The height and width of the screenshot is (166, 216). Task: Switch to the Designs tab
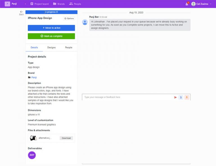coord(51,48)
